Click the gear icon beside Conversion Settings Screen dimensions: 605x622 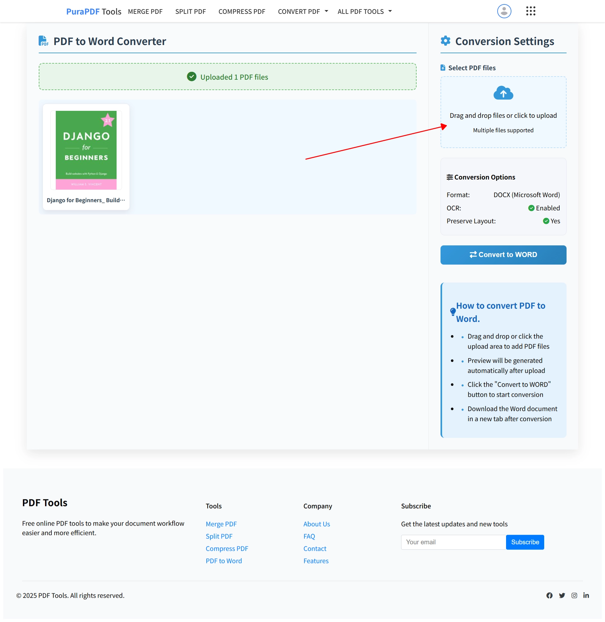(x=446, y=41)
